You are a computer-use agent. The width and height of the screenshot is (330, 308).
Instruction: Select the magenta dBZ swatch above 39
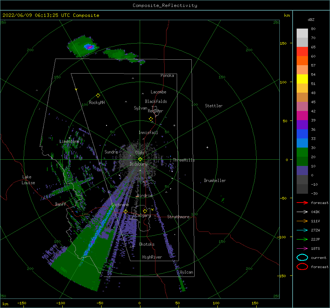(x=302, y=115)
